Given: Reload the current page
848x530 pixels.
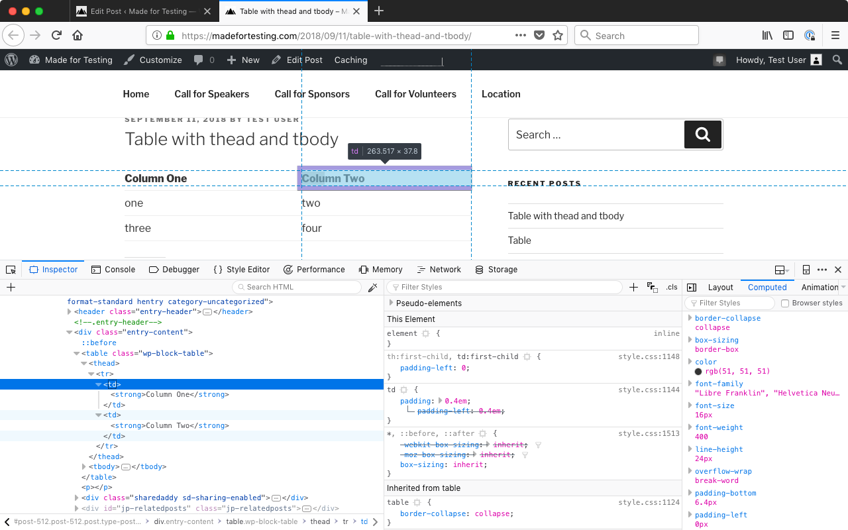Looking at the screenshot, I should [55, 35].
